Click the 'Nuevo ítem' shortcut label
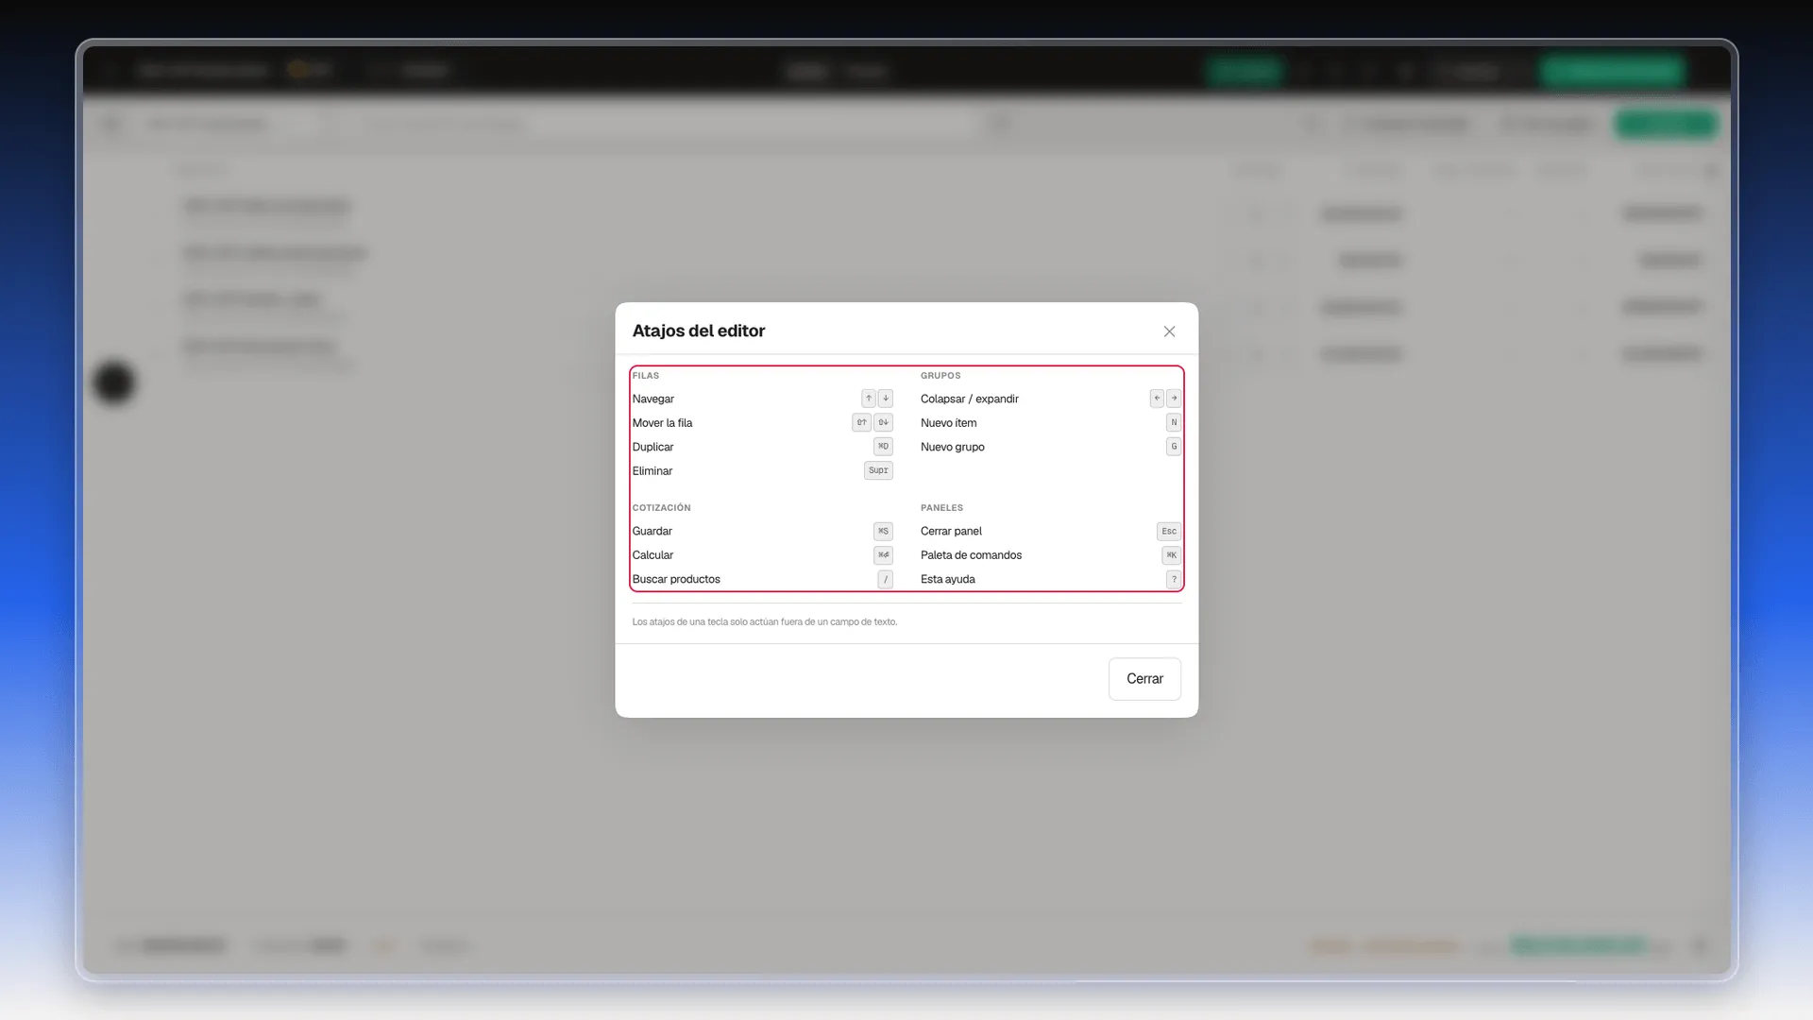The image size is (1813, 1020). click(x=949, y=423)
